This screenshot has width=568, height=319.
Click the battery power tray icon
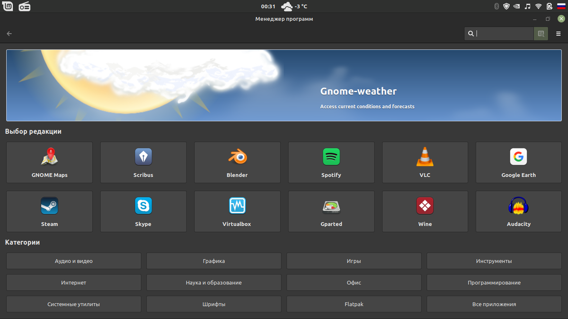tap(550, 6)
